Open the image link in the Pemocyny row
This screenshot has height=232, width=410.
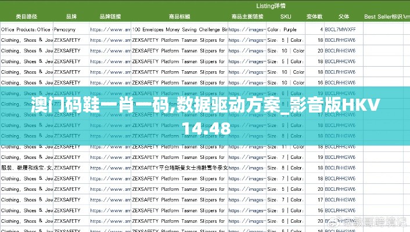[x=247, y=30]
